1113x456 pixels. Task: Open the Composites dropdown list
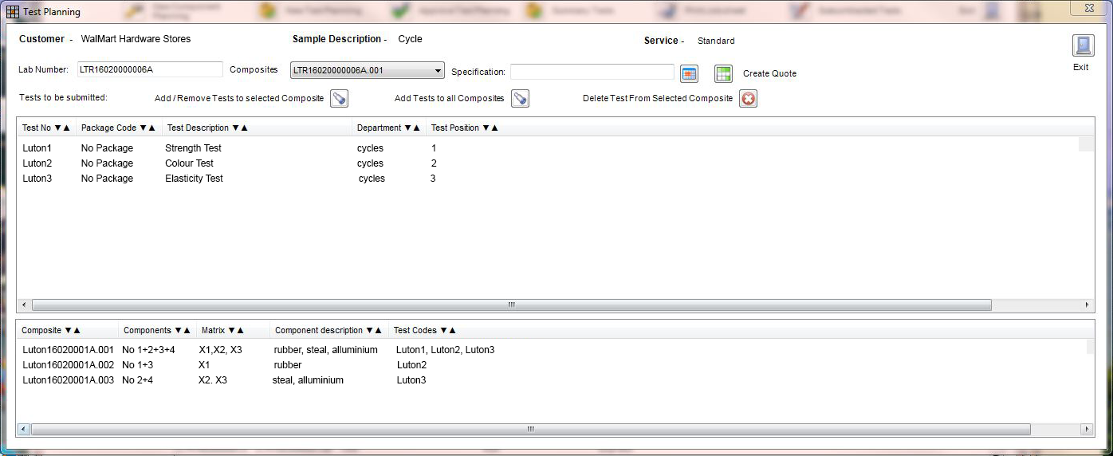pyautogui.click(x=438, y=71)
